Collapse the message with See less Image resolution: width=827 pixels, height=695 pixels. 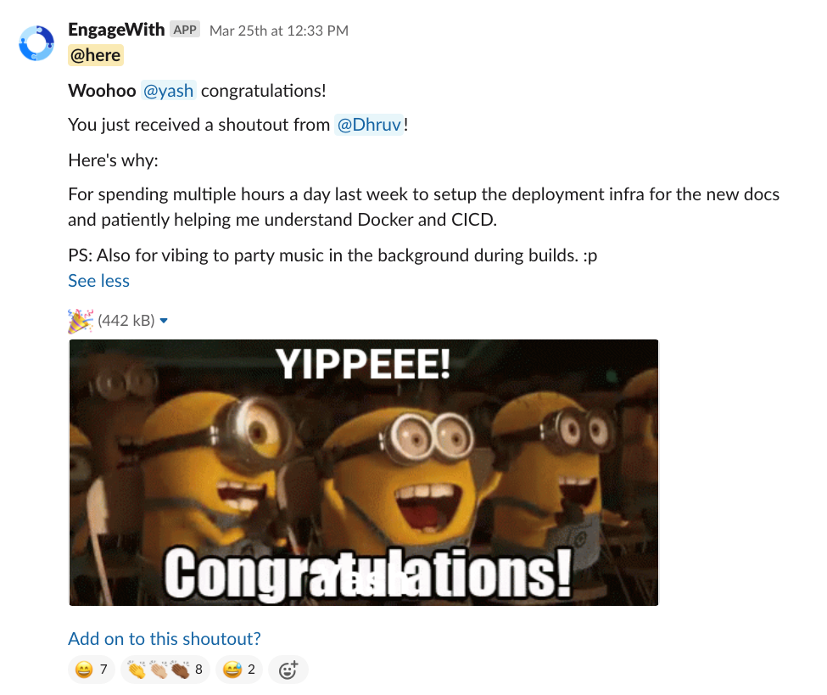click(98, 281)
